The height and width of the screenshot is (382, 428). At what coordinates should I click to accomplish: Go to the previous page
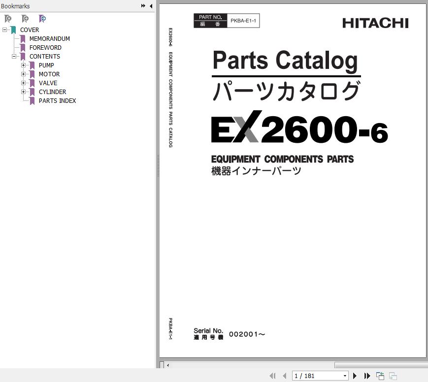(x=285, y=376)
